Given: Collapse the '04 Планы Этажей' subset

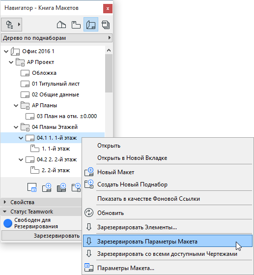Looking at the screenshot, I should [x=16, y=127].
